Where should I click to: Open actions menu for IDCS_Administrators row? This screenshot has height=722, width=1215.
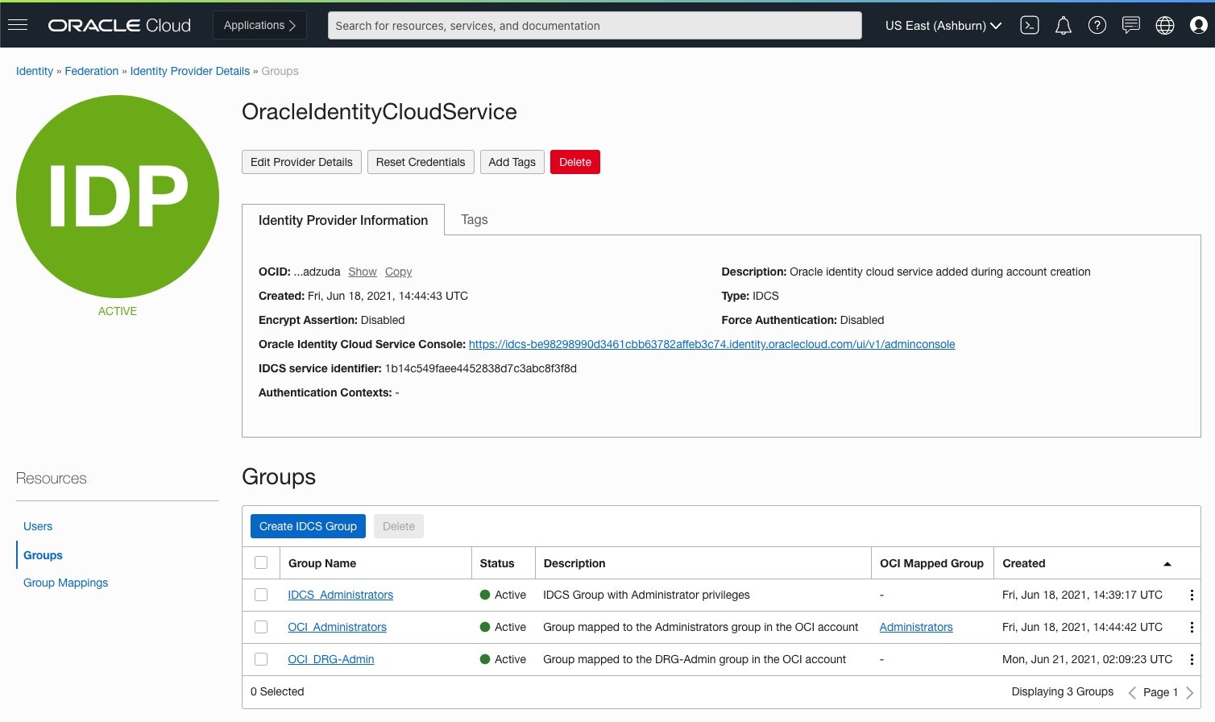[x=1192, y=595]
